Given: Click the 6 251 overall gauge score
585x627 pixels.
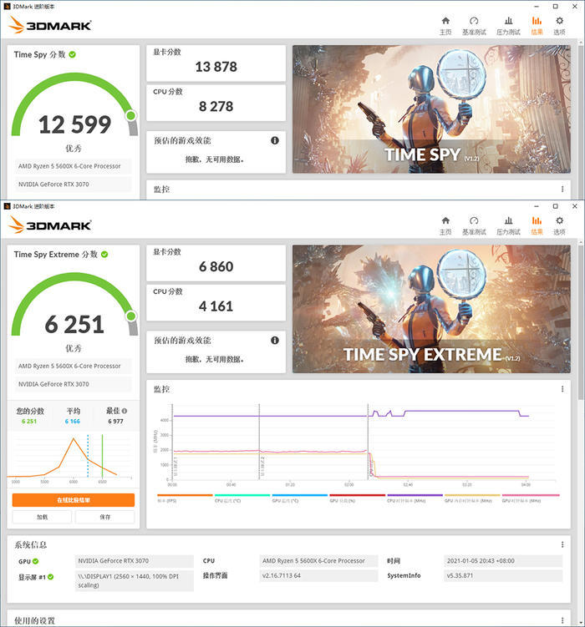Looking at the screenshot, I should 74,324.
